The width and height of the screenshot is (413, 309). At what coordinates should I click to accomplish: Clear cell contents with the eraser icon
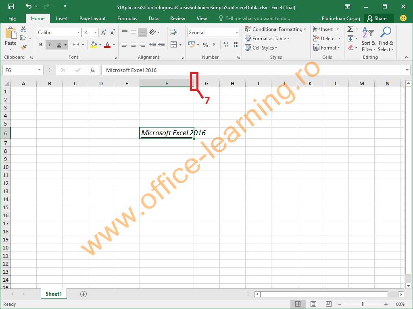pos(350,47)
